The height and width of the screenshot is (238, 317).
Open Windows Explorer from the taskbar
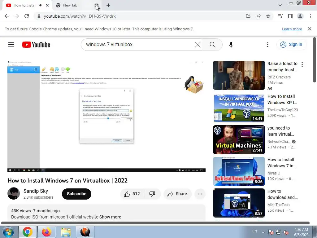click(x=66, y=232)
